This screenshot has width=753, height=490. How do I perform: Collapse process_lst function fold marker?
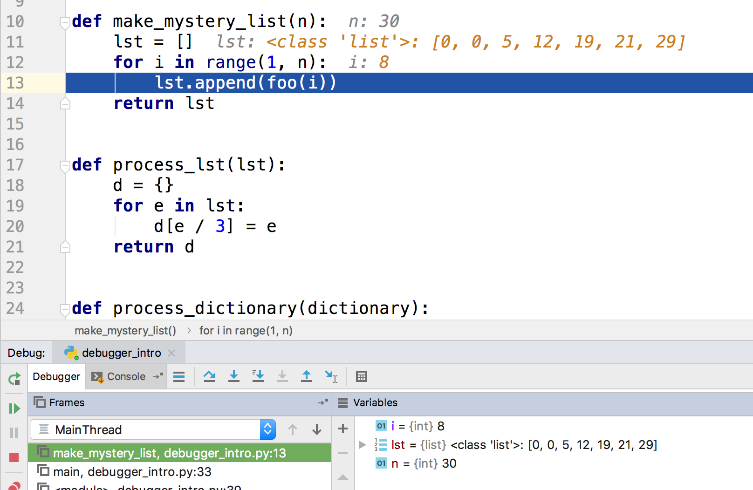click(65, 165)
